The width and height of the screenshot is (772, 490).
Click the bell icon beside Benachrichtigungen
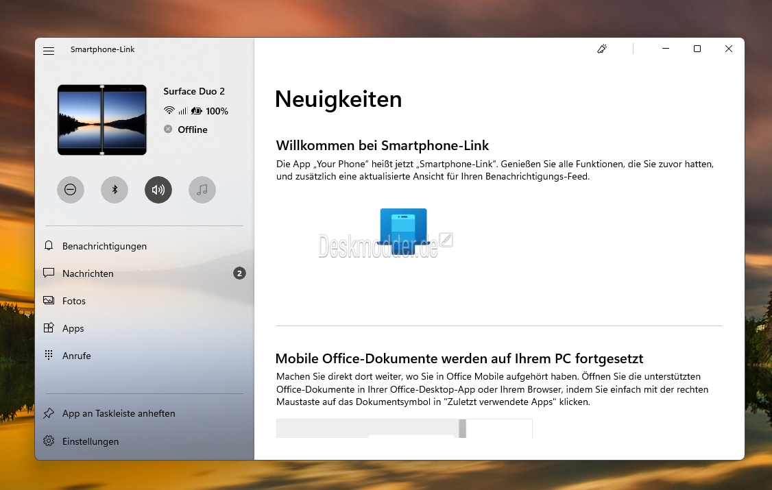pos(48,245)
